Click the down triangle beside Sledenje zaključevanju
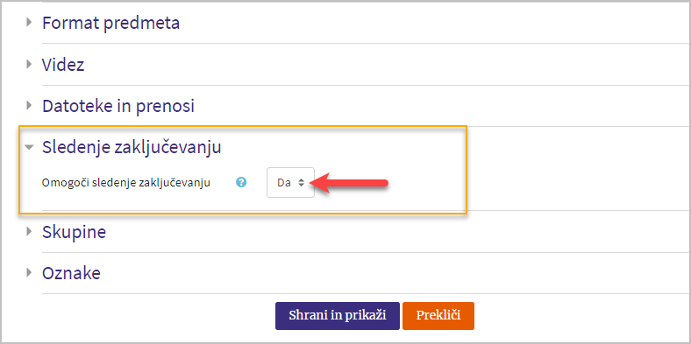 pyautogui.click(x=29, y=148)
